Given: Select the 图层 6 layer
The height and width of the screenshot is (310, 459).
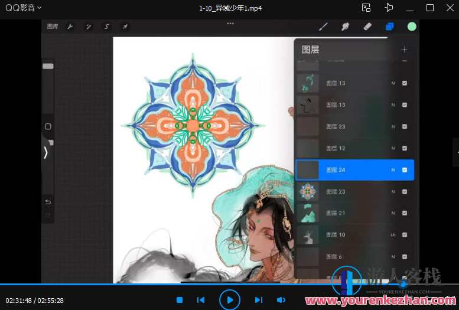Looking at the screenshot, I should (x=354, y=256).
